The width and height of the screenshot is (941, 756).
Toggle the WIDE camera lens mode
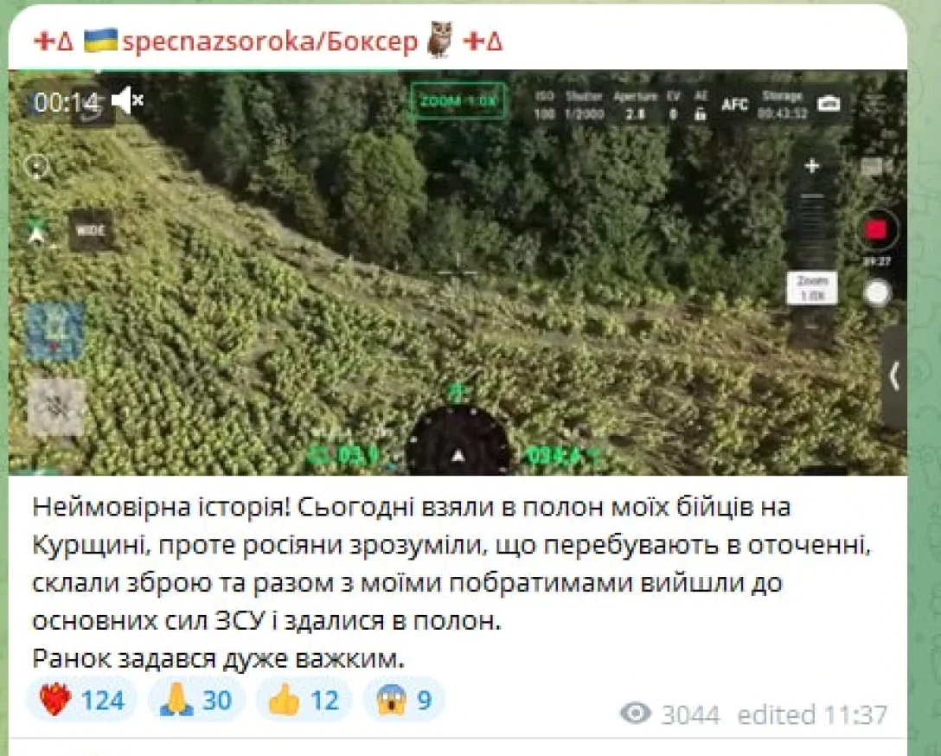pyautogui.click(x=90, y=230)
